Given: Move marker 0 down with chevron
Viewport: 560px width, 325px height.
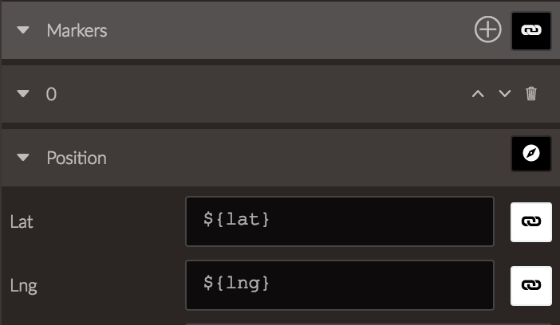Looking at the screenshot, I should coord(505,94).
